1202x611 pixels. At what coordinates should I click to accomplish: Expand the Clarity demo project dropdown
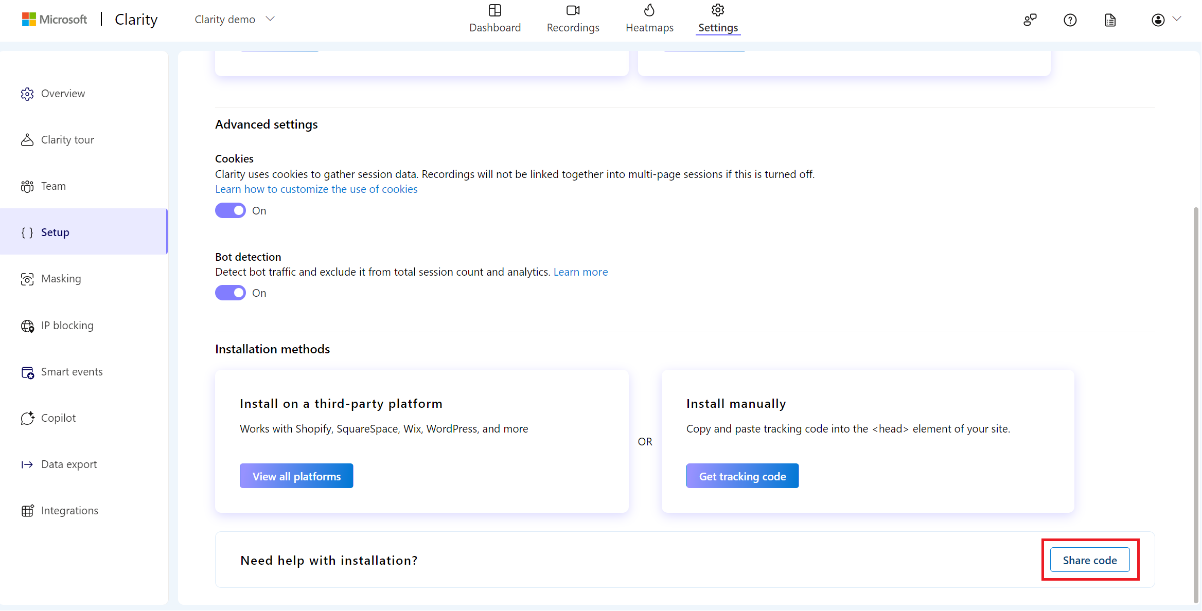click(x=235, y=19)
